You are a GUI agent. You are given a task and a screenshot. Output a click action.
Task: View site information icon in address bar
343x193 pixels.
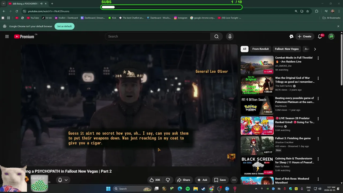[x=24, y=11]
